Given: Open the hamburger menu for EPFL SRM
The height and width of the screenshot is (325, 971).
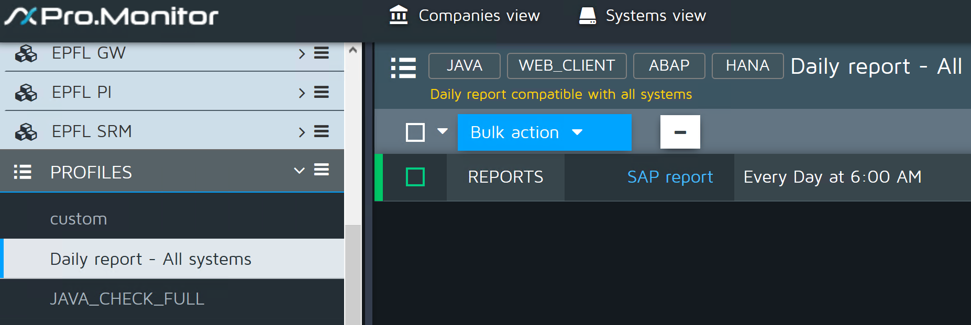Looking at the screenshot, I should 321,131.
